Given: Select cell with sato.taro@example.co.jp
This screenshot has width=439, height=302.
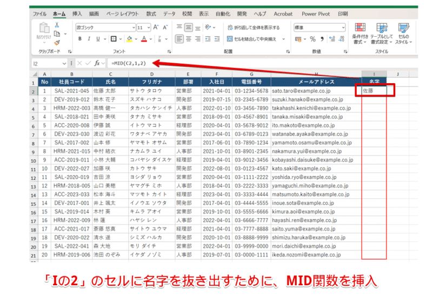Looking at the screenshot, I should (x=316, y=91).
